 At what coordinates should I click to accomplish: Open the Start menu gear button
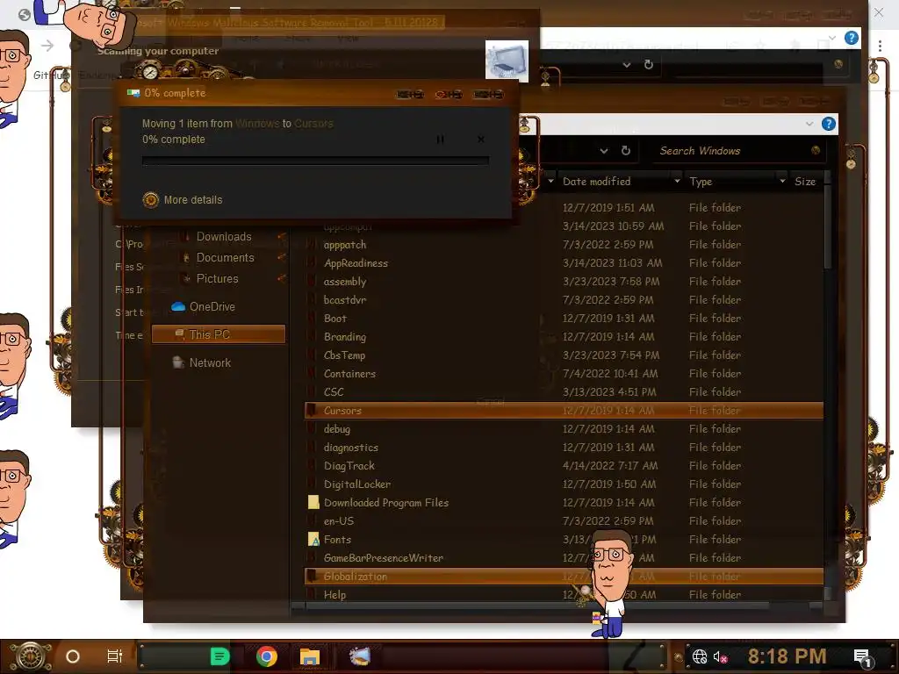pyautogui.click(x=30, y=656)
